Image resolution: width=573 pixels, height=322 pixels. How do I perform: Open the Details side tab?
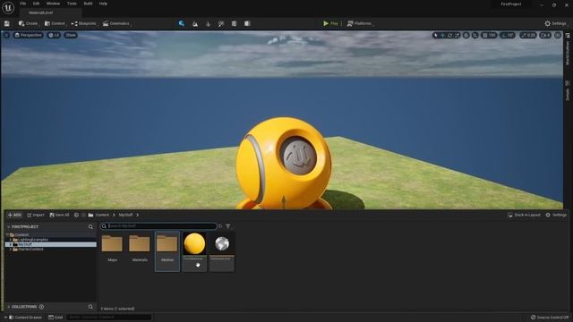point(568,91)
